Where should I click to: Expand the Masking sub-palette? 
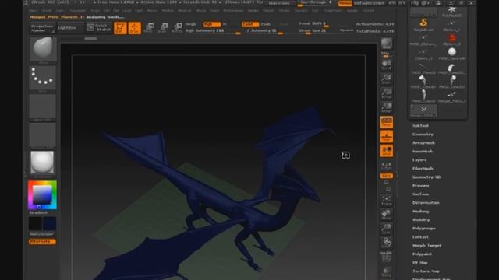point(421,211)
